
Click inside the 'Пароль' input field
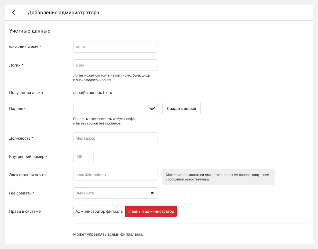click(110, 109)
